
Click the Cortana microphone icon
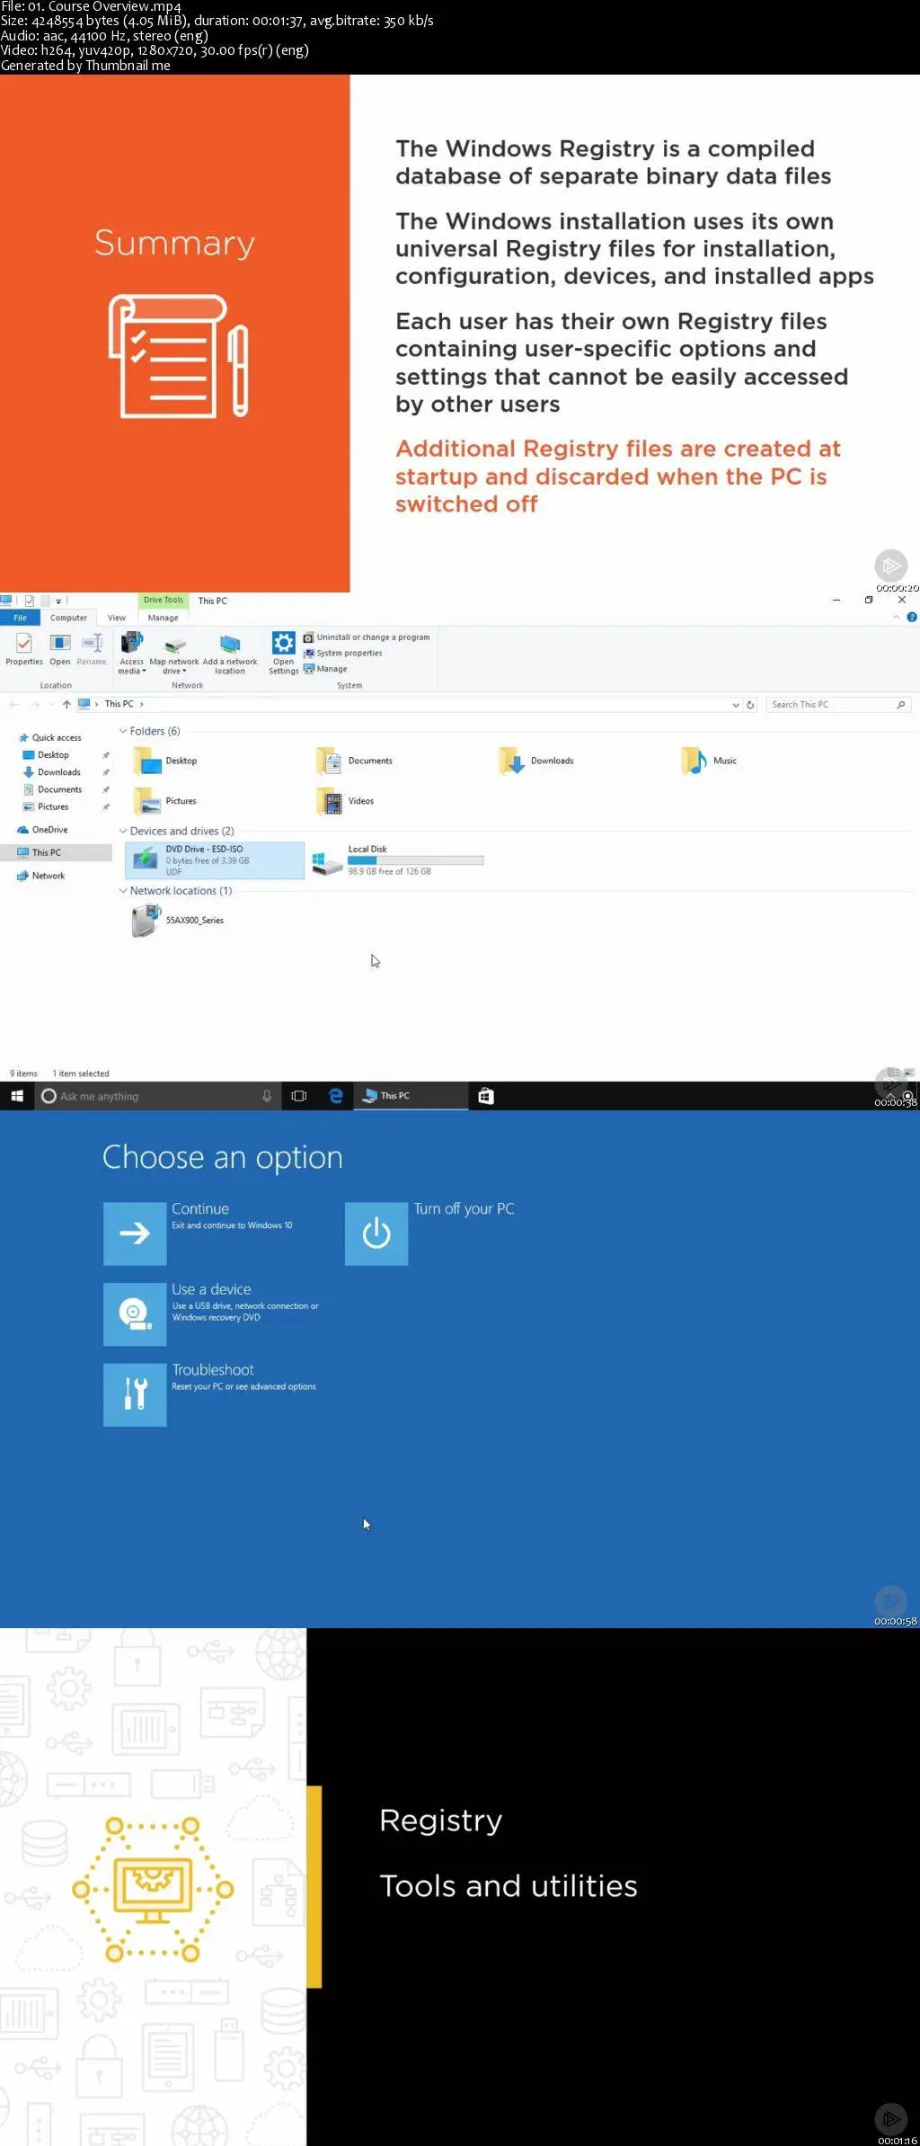pos(267,1096)
